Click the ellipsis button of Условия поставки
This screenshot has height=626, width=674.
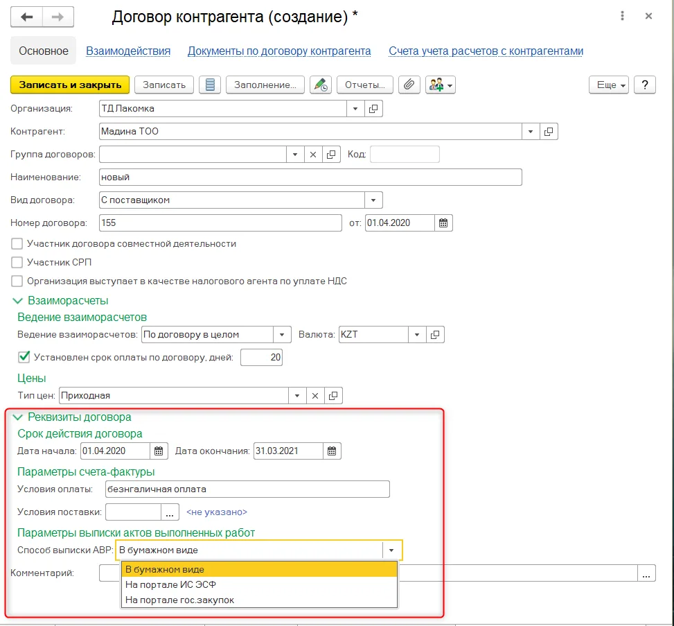pos(170,512)
